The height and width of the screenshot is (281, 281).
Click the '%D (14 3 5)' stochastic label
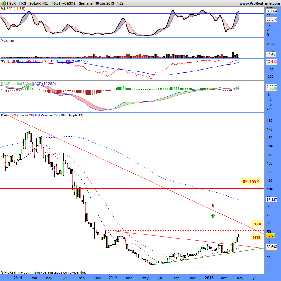(16, 9)
